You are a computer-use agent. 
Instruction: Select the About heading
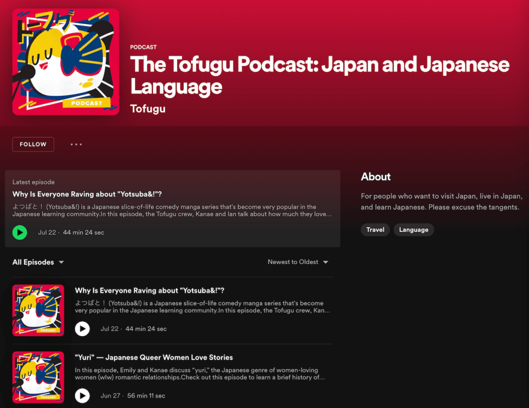coord(376,176)
